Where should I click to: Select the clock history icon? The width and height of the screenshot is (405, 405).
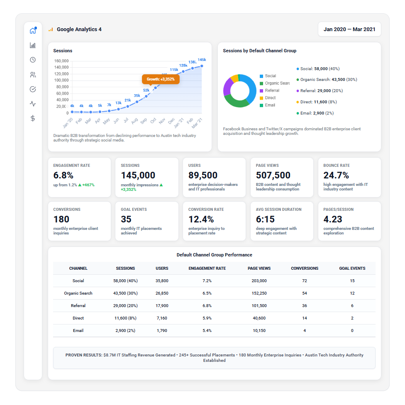33,60
